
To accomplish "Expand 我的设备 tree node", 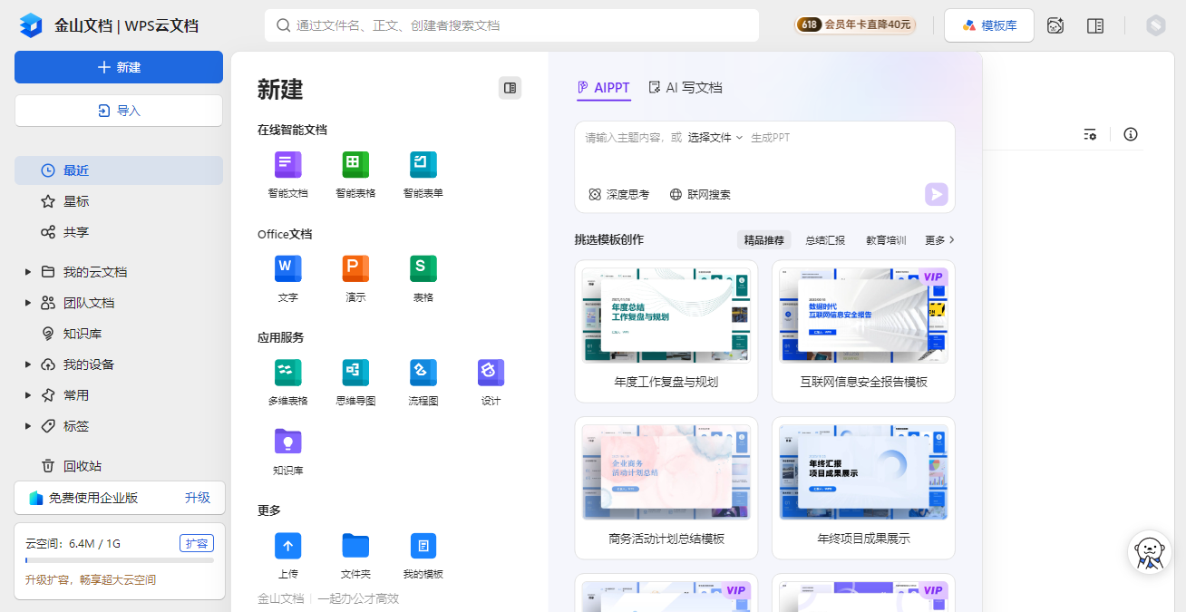I will pyautogui.click(x=28, y=364).
